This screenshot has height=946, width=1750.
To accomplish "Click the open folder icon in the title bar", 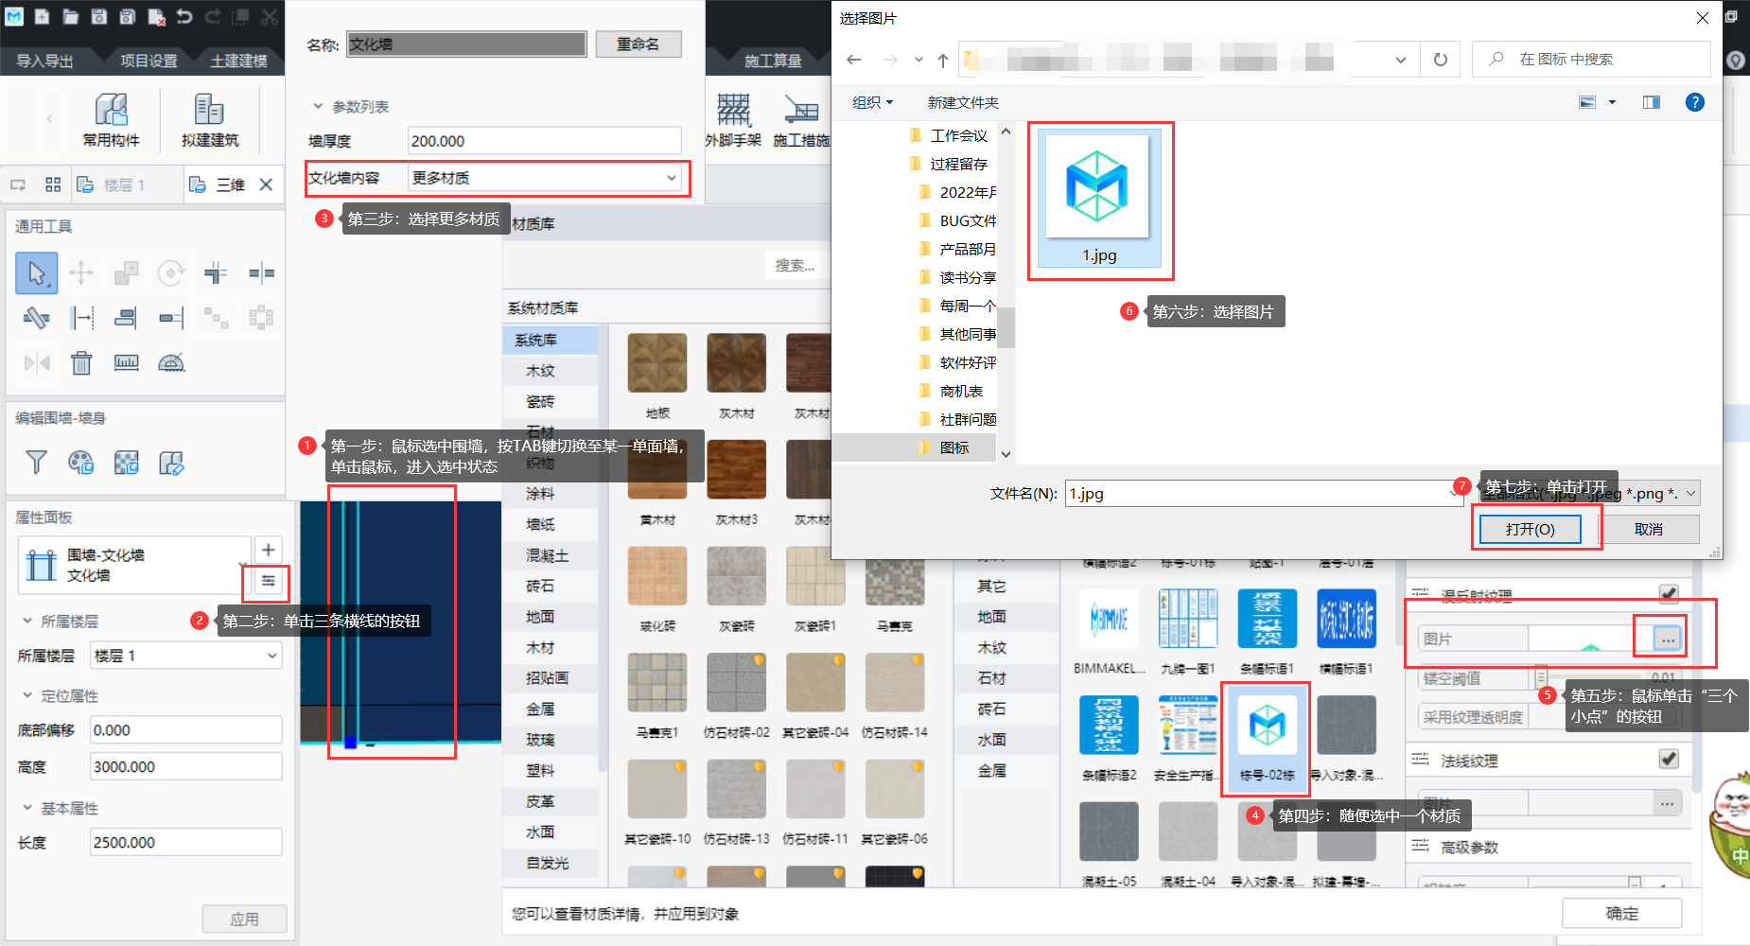I will pyautogui.click(x=71, y=16).
